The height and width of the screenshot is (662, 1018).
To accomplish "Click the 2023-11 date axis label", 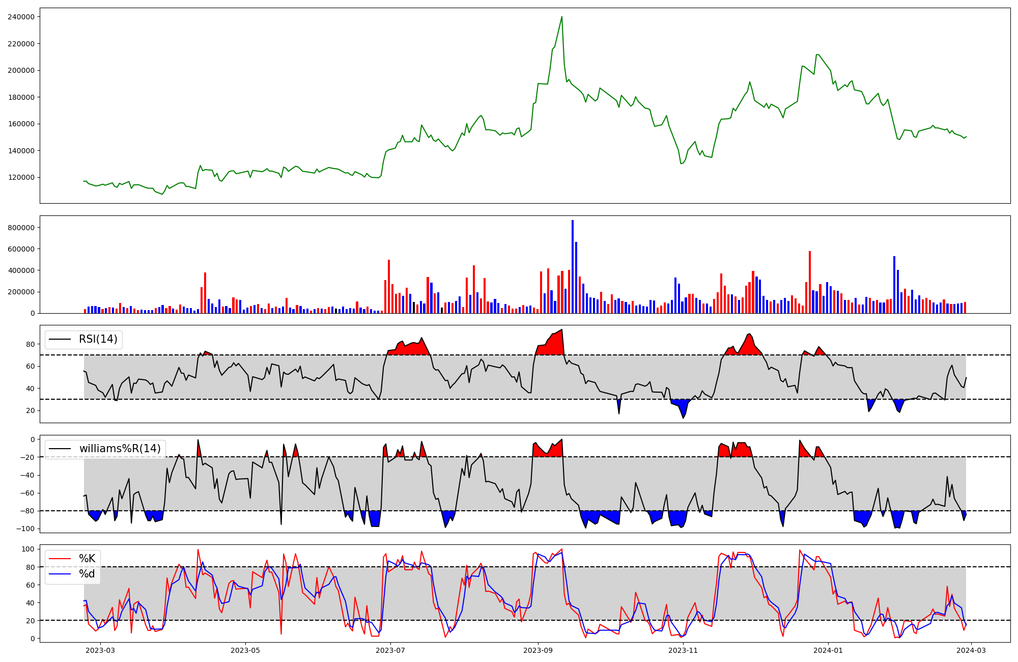I will tap(683, 650).
